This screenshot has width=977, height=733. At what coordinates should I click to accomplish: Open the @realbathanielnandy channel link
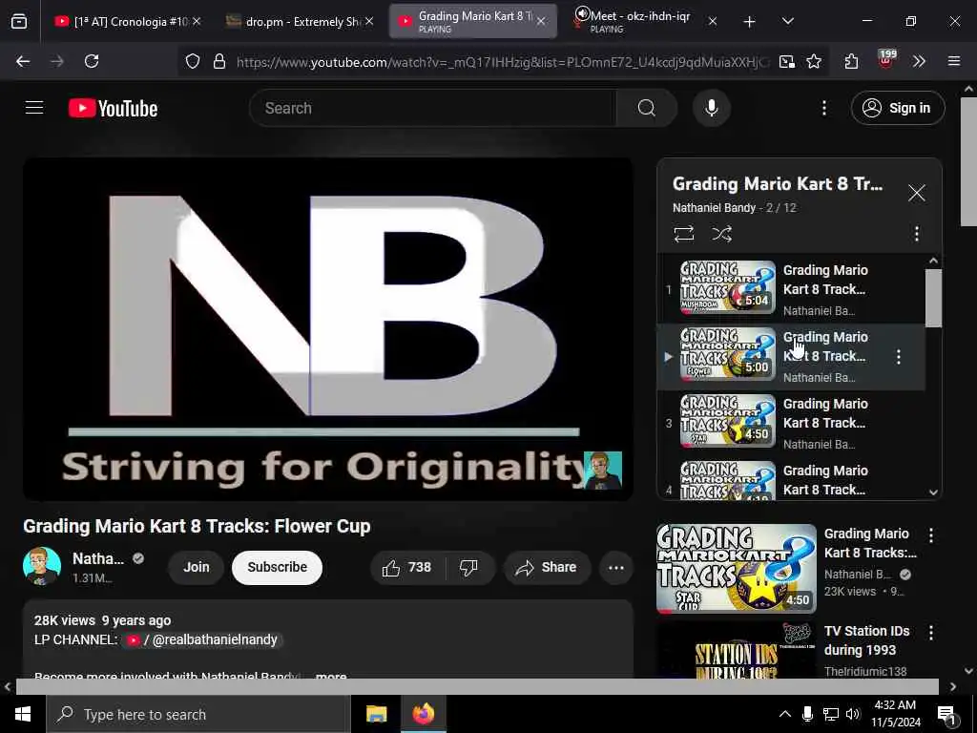[x=204, y=640]
